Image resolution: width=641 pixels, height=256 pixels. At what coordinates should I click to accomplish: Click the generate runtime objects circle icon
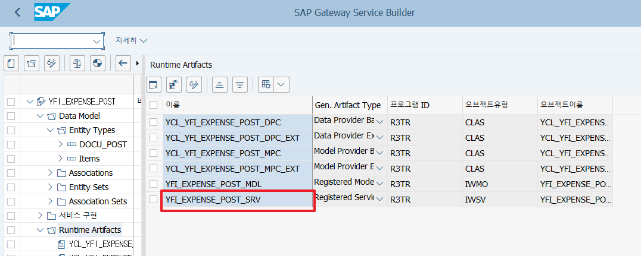tap(97, 63)
